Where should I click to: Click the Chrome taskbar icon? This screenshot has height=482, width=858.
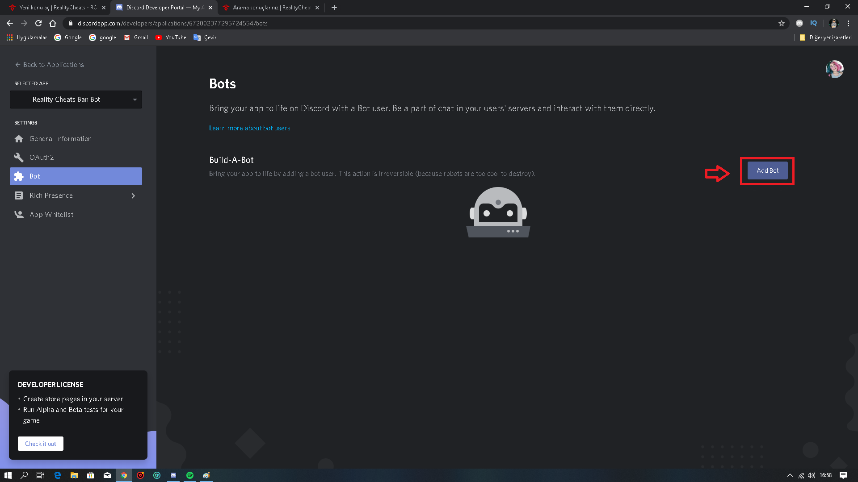124,475
